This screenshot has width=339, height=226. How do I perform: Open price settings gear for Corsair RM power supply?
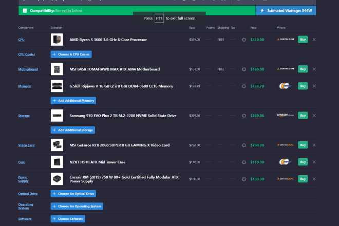244,179
